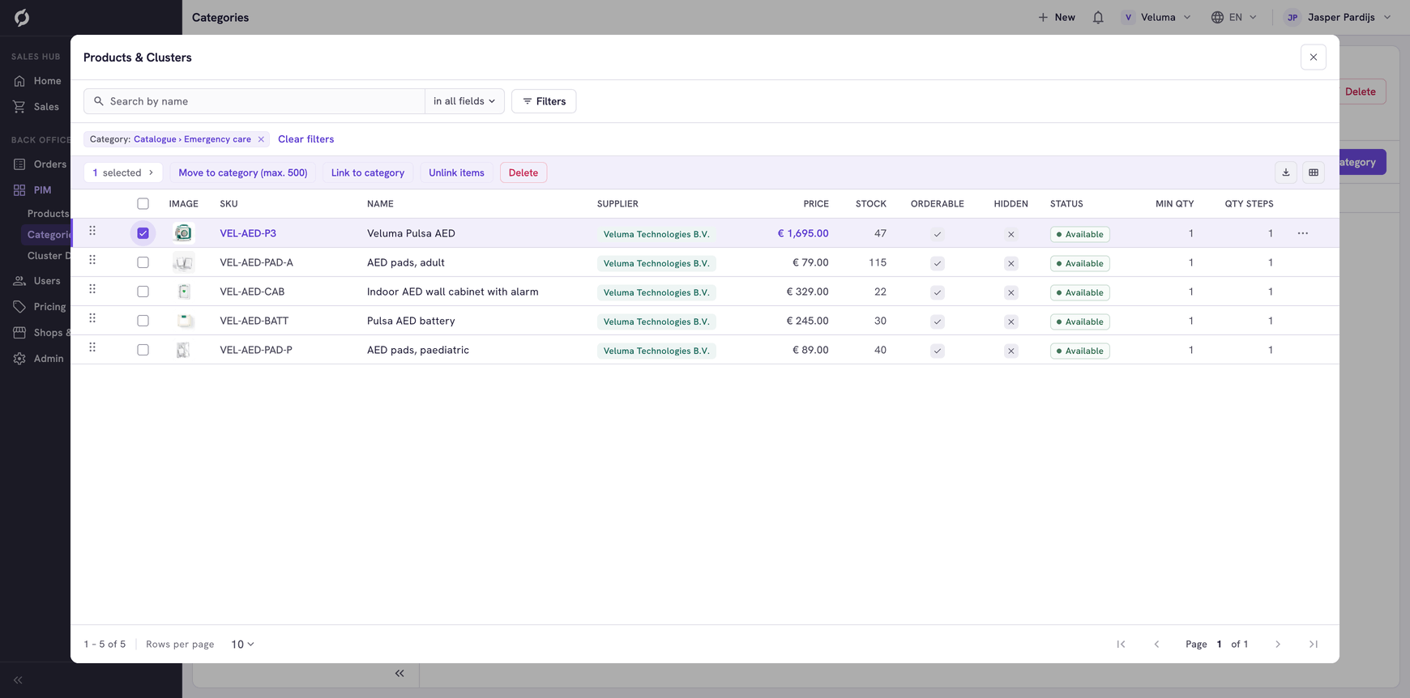The height and width of the screenshot is (698, 1410).
Task: Click the drag handle for VEL-AED-PAD-A row
Action: pos(92,260)
